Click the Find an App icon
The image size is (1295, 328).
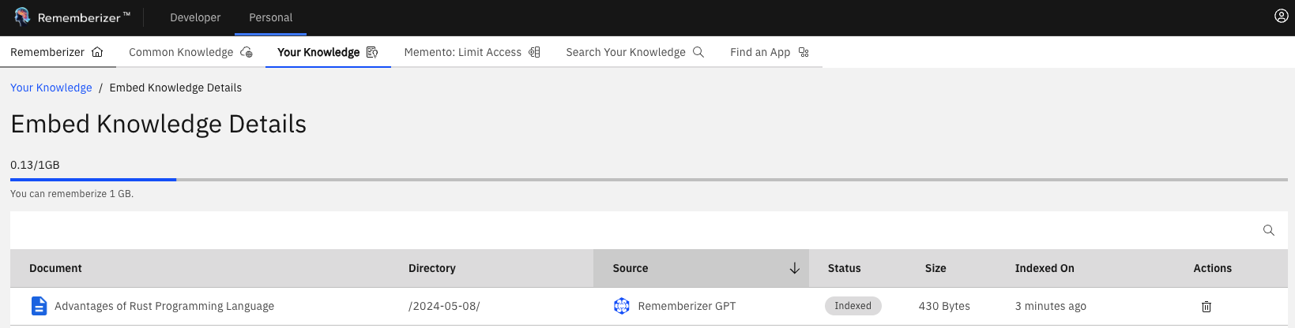point(804,52)
